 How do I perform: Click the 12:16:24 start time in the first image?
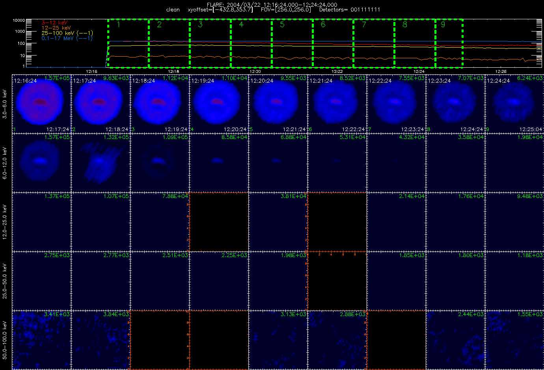pos(25,81)
